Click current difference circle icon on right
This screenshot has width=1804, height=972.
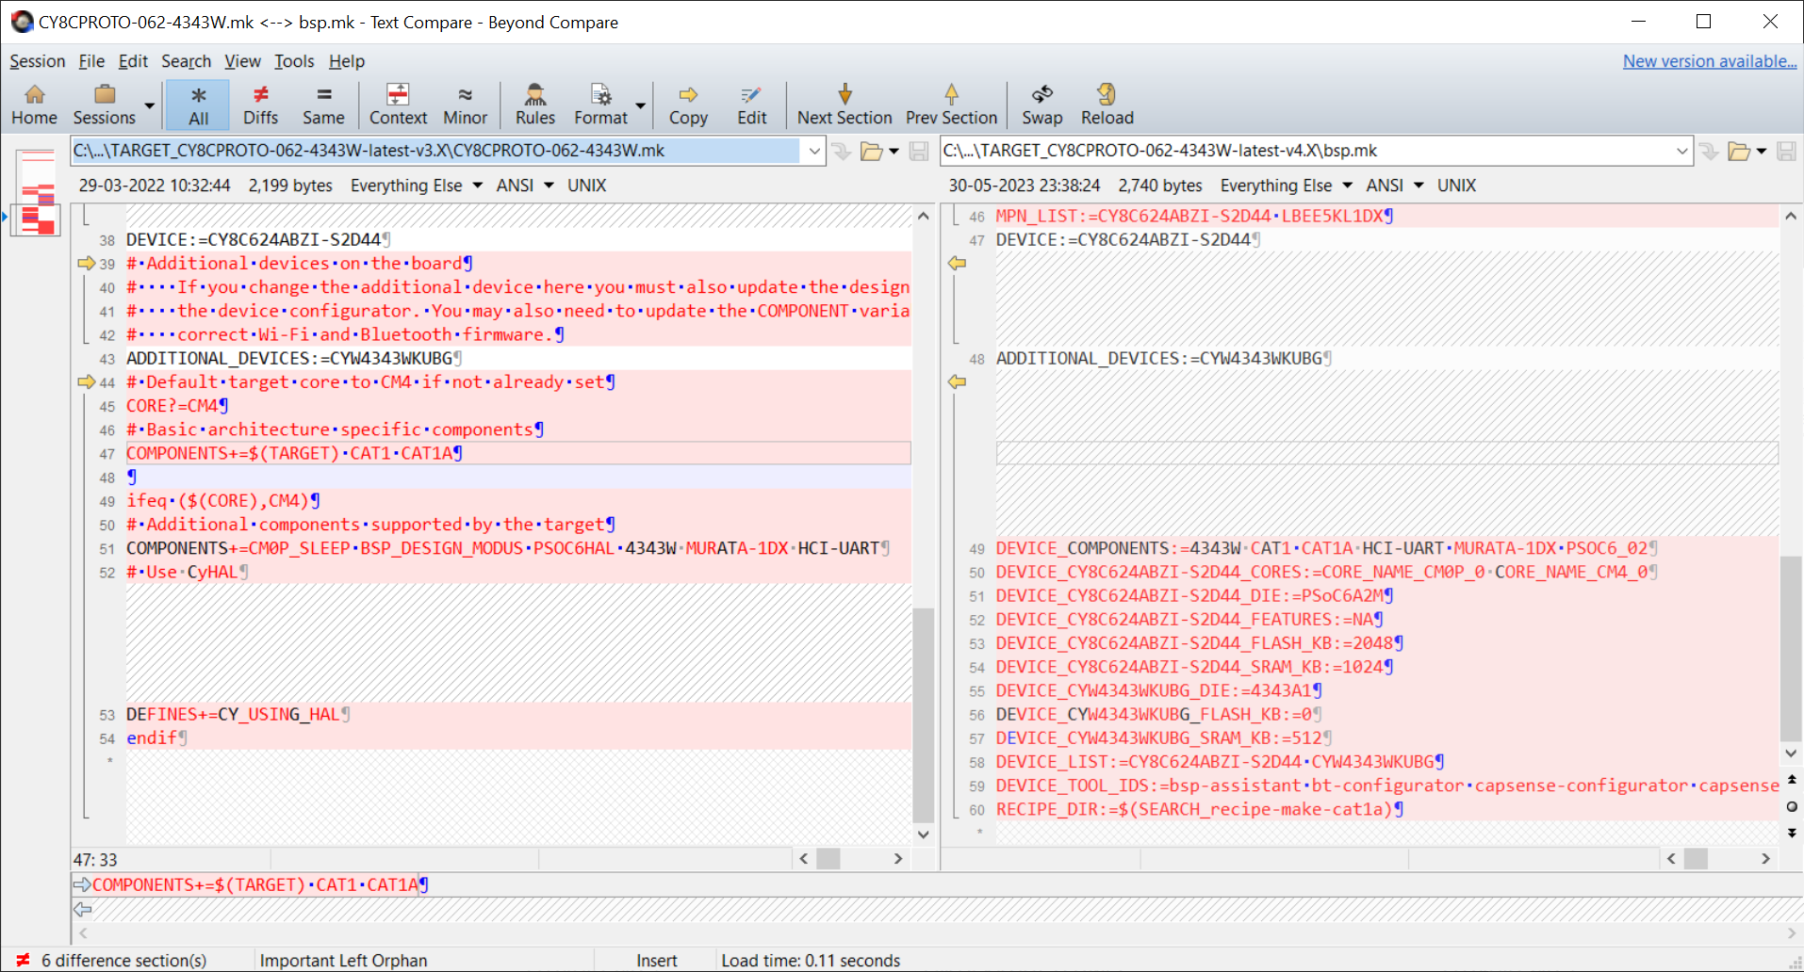tap(1792, 806)
